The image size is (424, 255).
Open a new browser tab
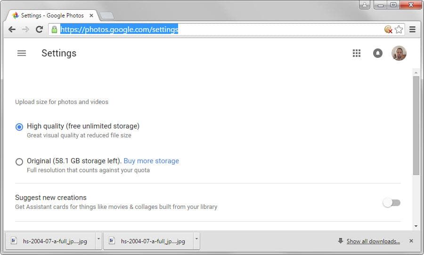tap(107, 16)
